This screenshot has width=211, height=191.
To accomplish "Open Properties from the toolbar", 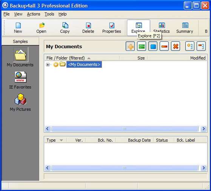I will pos(112,28).
